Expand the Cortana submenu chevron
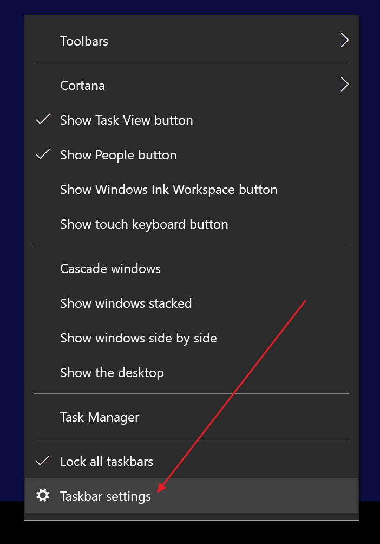Screen dimensions: 380x544 click(x=344, y=85)
